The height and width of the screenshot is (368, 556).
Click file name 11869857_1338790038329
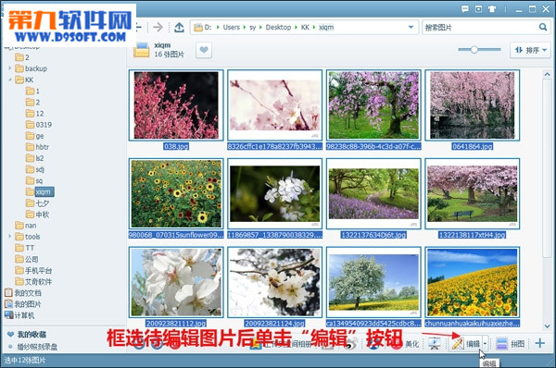275,235
